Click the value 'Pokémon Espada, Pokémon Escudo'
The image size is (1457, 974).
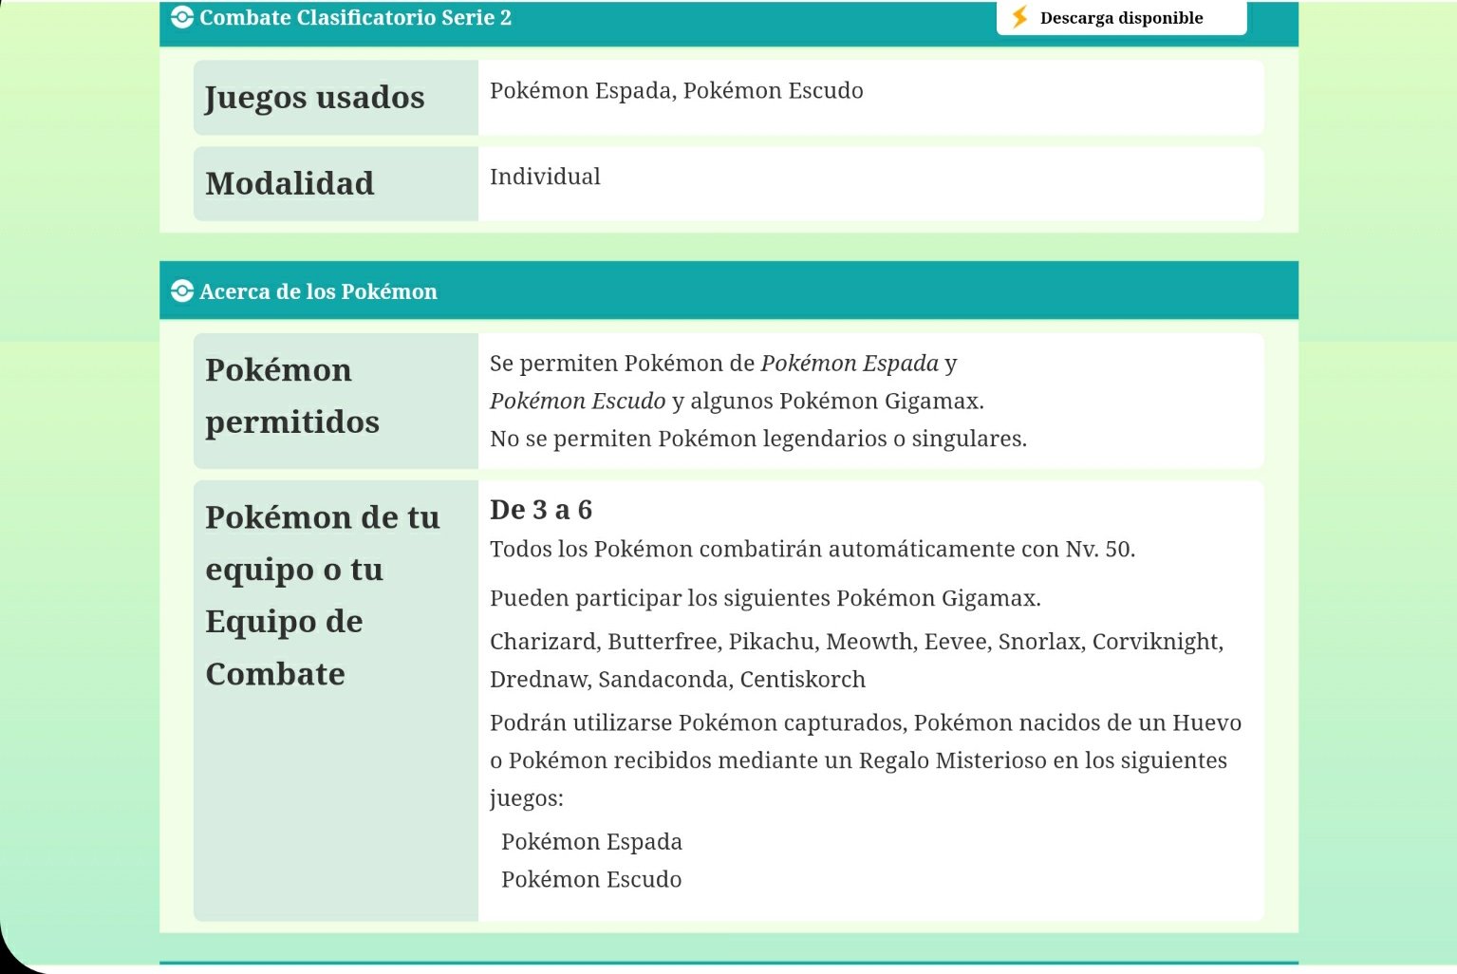pos(677,91)
